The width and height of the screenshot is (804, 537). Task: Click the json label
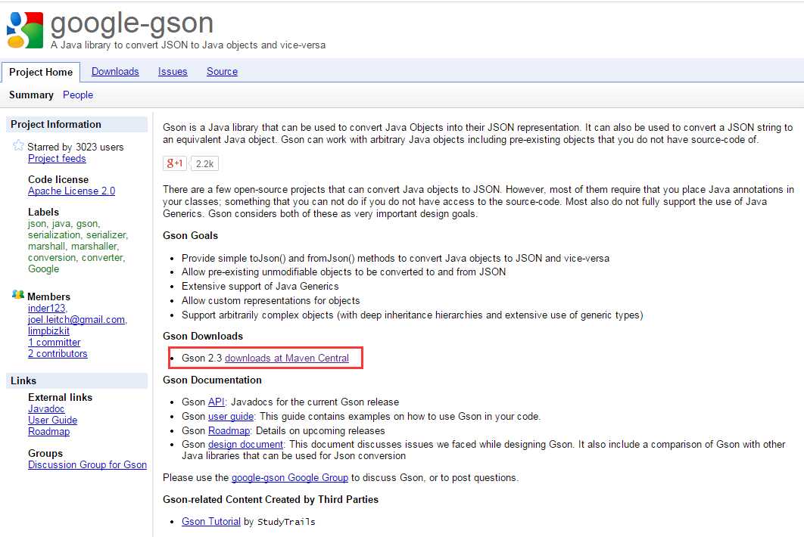[37, 223]
